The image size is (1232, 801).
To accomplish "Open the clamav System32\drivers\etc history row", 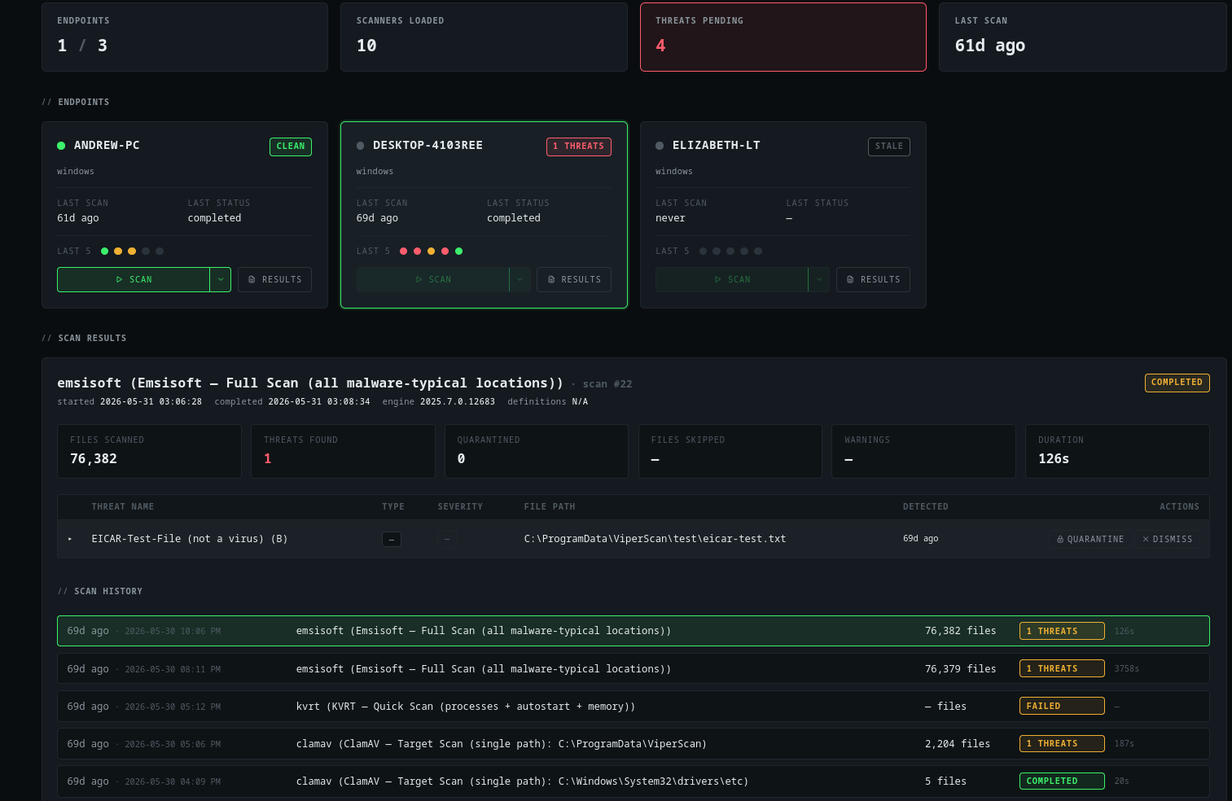I will 634,781.
